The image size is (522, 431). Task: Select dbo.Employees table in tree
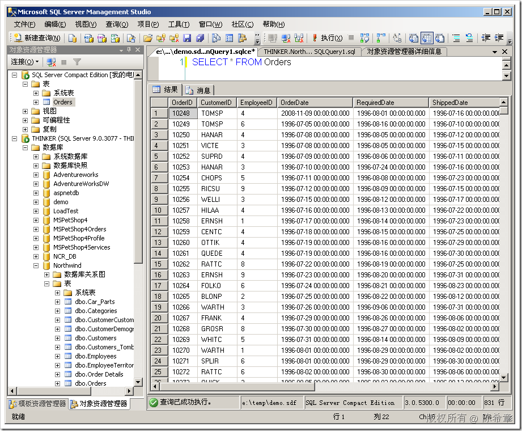point(96,356)
